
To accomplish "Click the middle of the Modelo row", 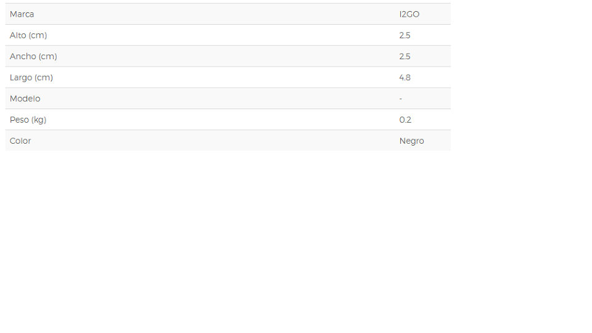I will (228, 99).
